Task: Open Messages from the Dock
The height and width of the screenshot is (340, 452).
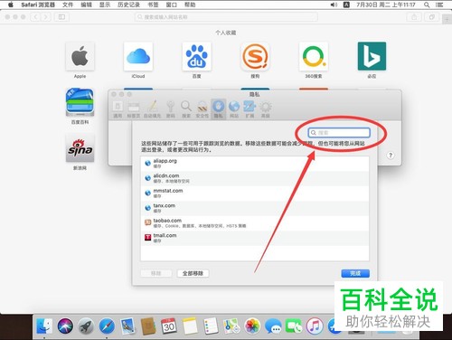Action: pyautogui.click(x=273, y=326)
